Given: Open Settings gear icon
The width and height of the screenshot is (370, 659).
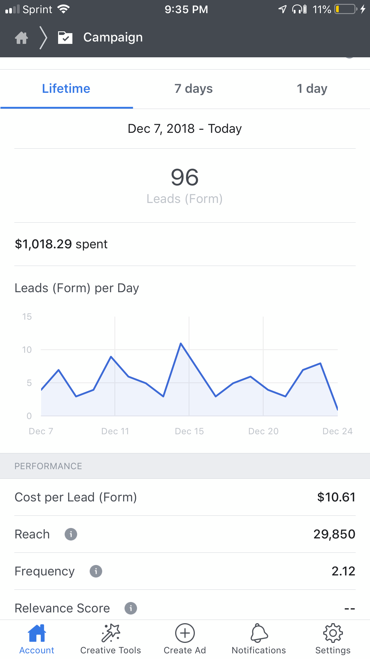Looking at the screenshot, I should point(333,633).
